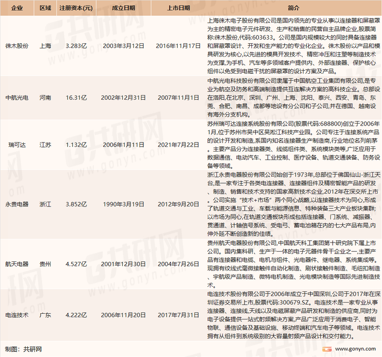Click the 简介 column header
The width and height of the screenshot is (382, 357).
click(x=293, y=8)
